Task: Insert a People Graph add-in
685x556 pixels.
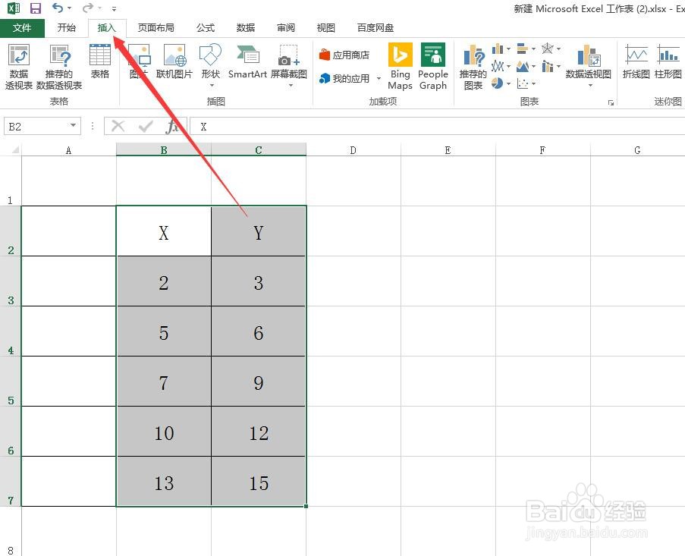Action: tap(433, 67)
